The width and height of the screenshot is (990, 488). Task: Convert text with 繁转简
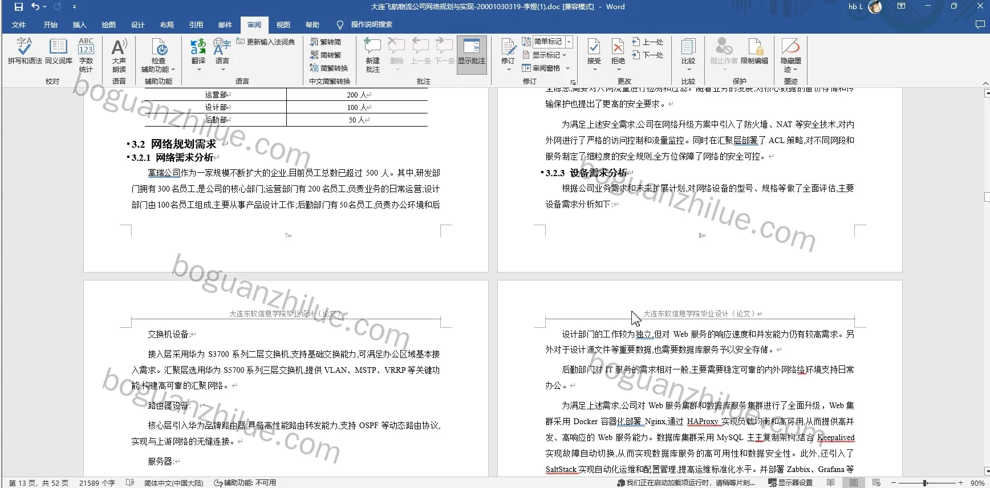tap(325, 42)
